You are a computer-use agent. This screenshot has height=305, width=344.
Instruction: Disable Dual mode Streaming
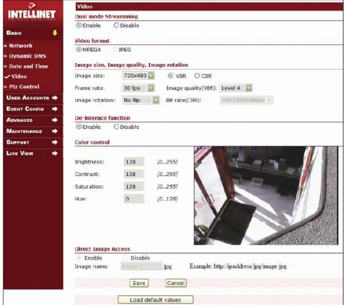[x=116, y=25]
